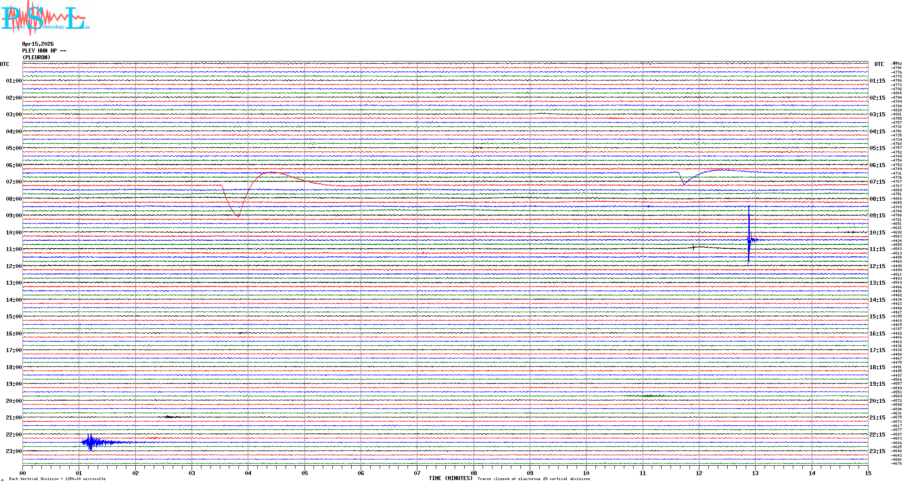
Task: Click the (PLEURON) station name
Action: point(36,57)
